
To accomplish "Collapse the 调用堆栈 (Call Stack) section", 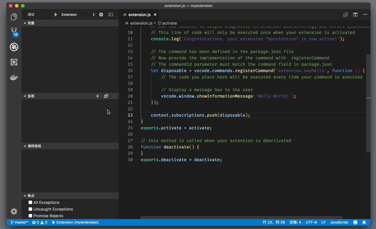I will click(34, 146).
